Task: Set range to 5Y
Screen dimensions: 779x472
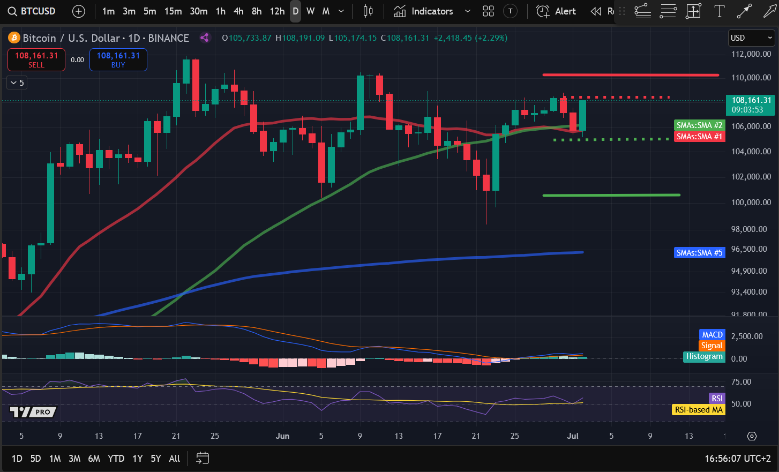Action: coord(156,459)
